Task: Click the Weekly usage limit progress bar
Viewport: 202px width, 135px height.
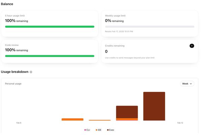Action: point(149,26)
